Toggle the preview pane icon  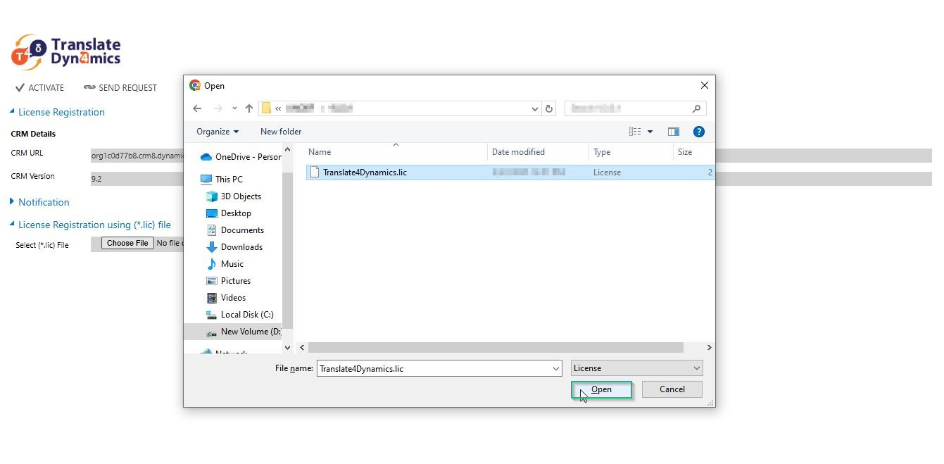[x=673, y=132]
